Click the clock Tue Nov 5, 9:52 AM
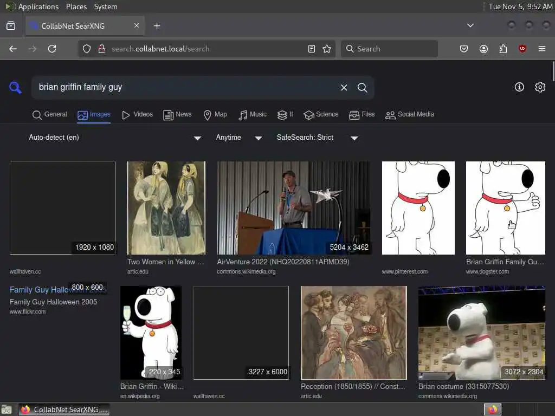Screen dimensions: 555x416 pos(520,6)
